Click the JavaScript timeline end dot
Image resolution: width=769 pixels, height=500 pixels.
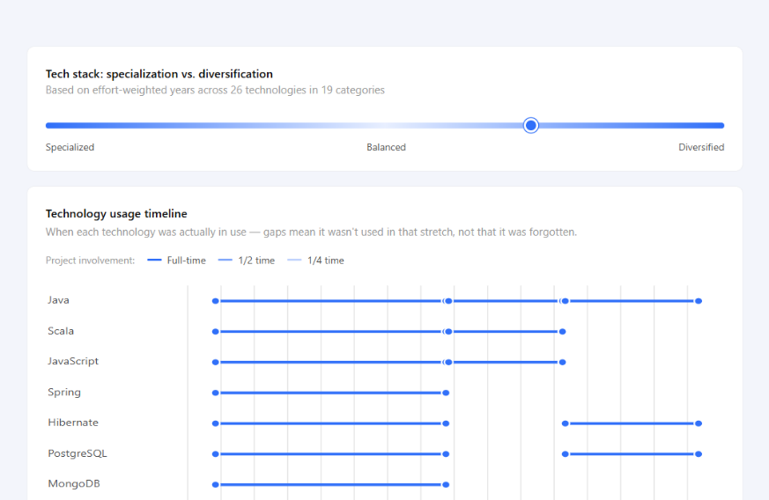(563, 363)
